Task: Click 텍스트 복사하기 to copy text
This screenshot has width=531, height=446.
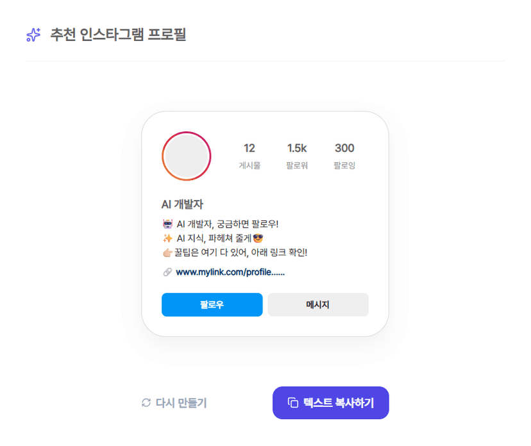Action: tap(331, 403)
